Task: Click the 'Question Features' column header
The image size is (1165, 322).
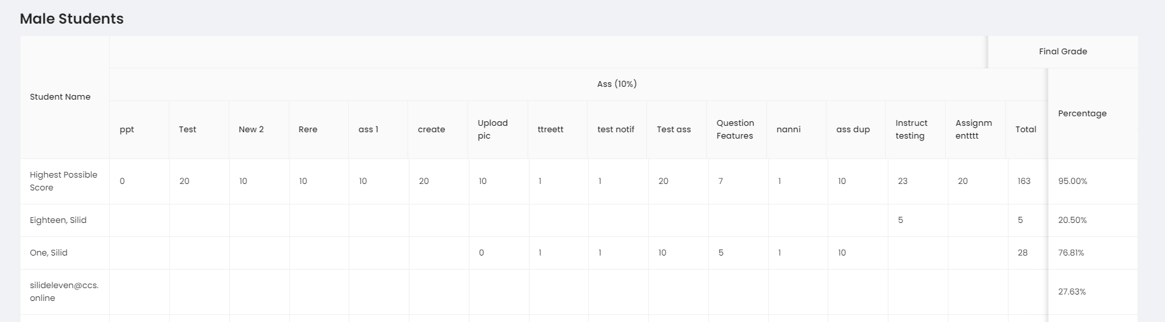Action: (735, 130)
